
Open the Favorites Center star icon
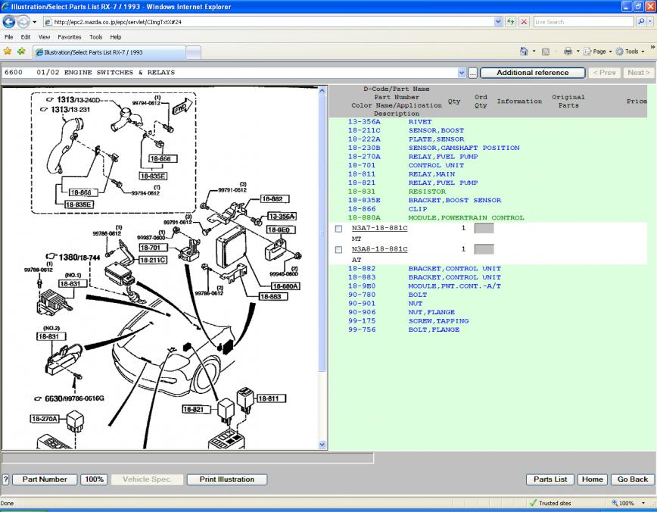click(8, 52)
